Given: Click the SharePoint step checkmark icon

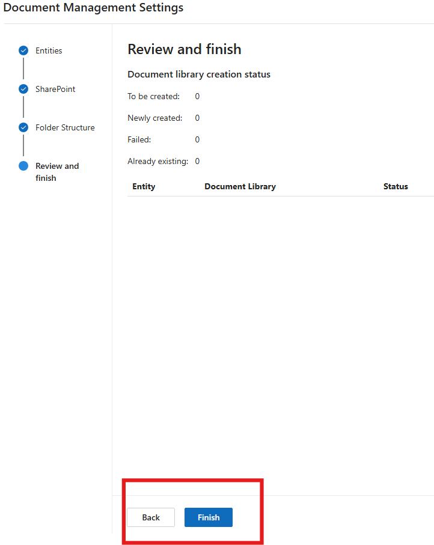Looking at the screenshot, I should click(23, 89).
